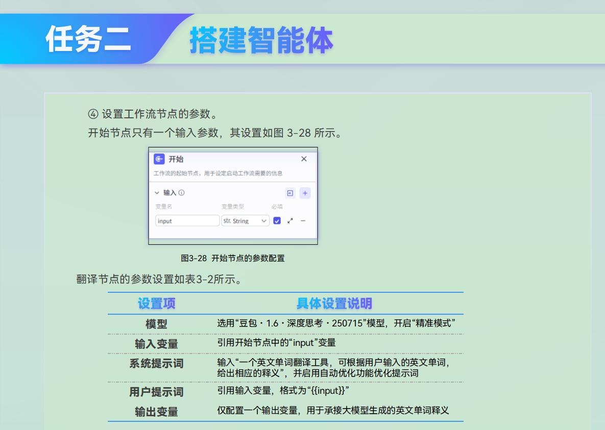Focus the variable name field 'input'
This screenshot has width=605, height=430.
(187, 220)
